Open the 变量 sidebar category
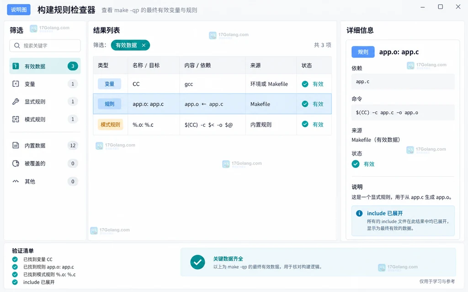Screen dimensions: 468x292 pos(45,84)
